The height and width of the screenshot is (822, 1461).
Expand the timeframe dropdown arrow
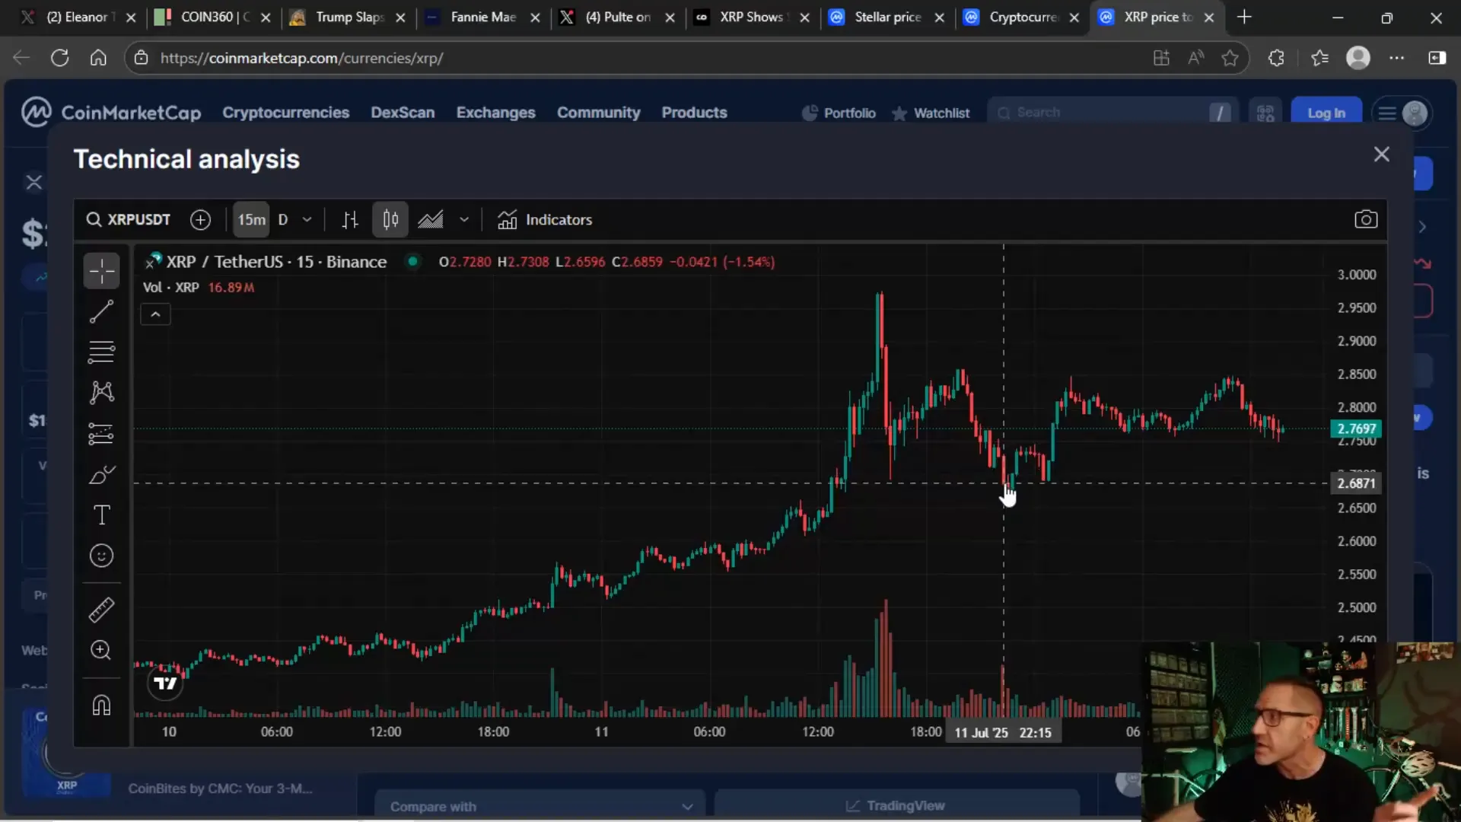307,220
